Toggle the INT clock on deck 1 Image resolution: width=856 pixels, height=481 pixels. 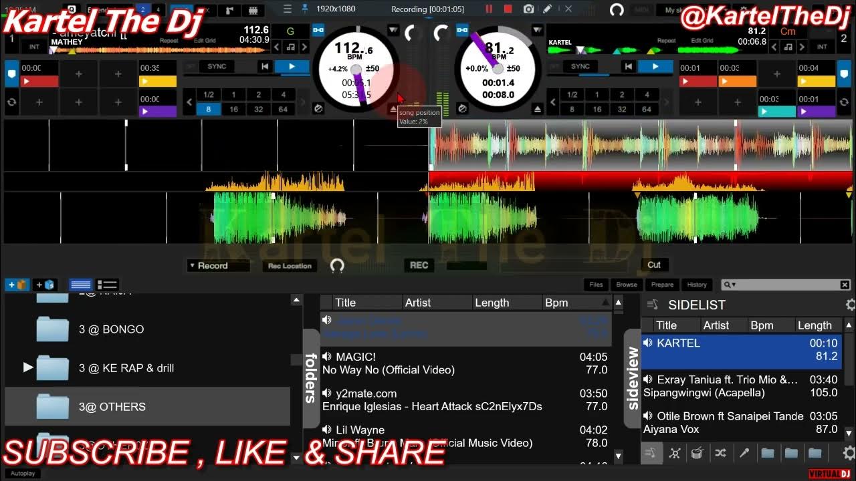click(x=34, y=47)
